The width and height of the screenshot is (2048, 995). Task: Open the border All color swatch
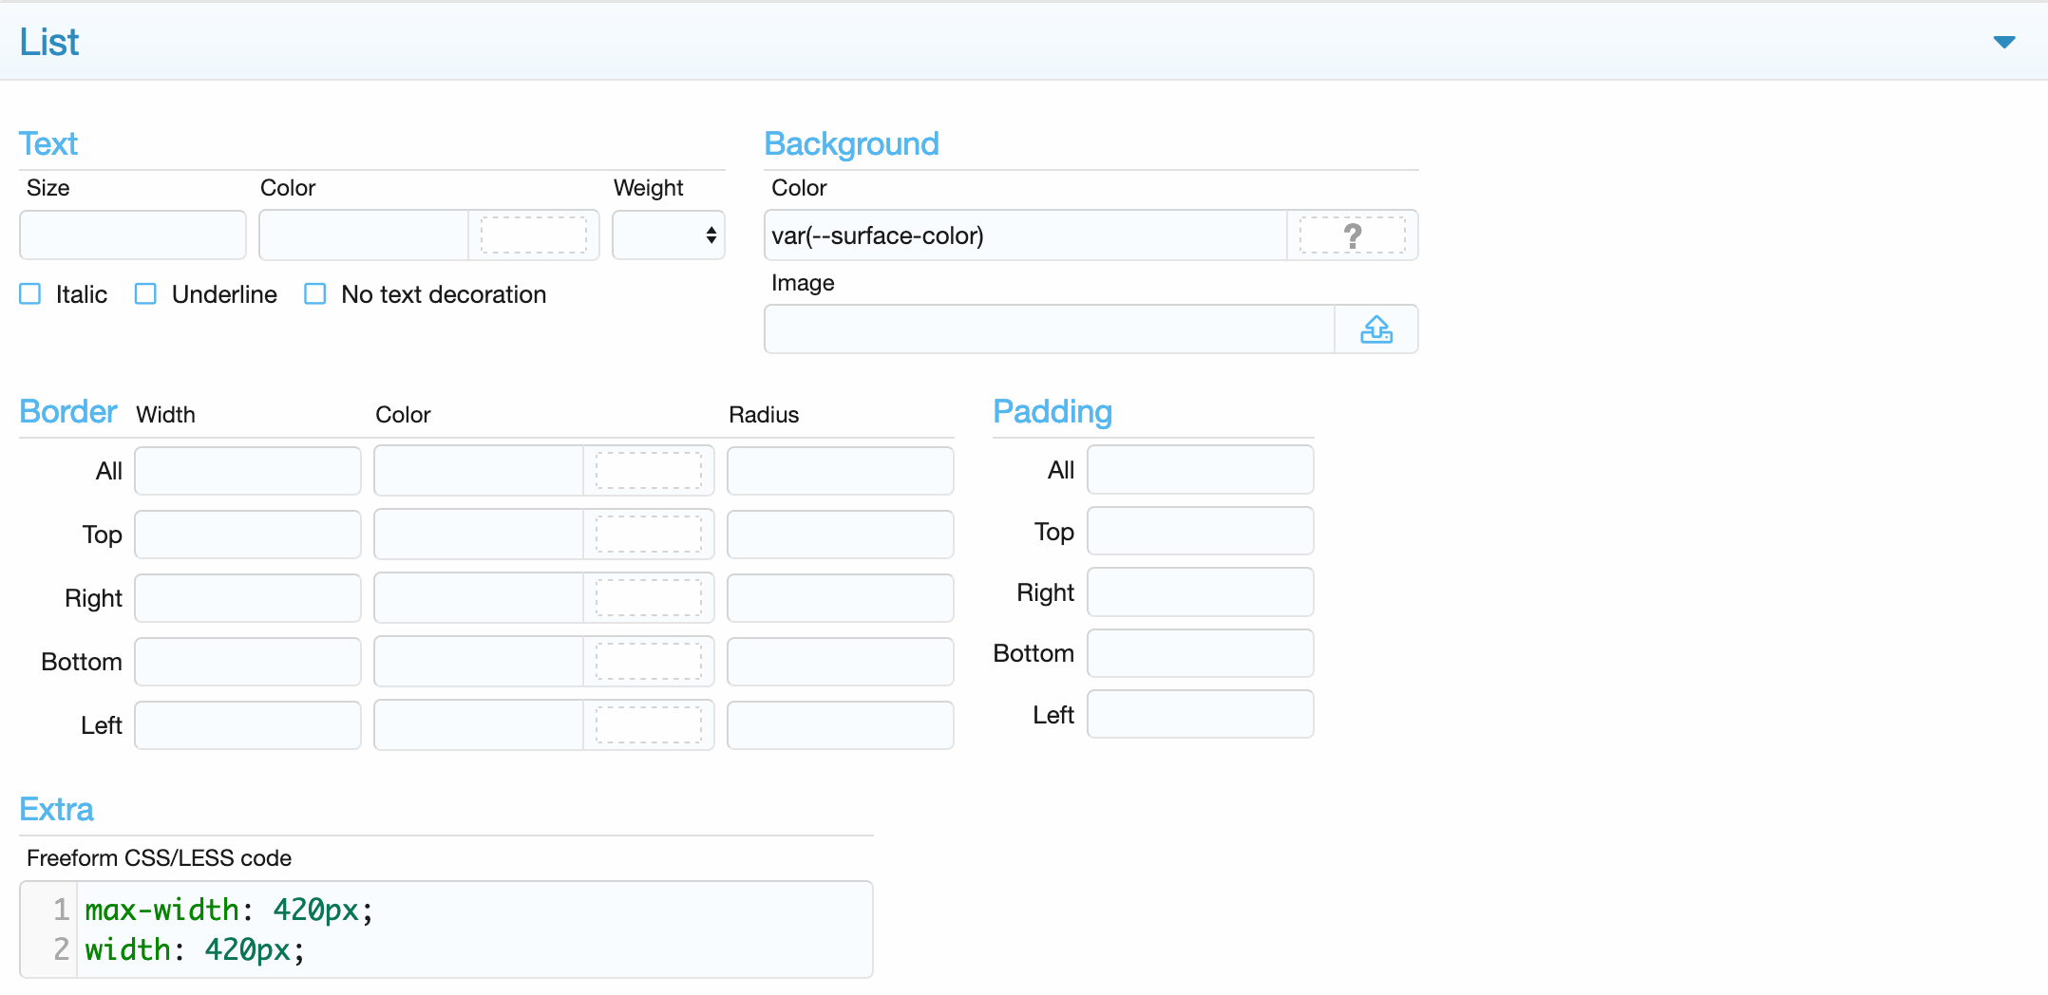coord(648,471)
